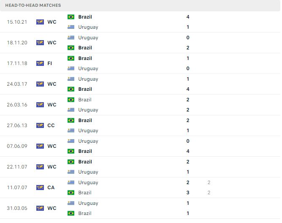
Task: Open Uruguay team from the 18.11.20 match
Action: [88, 38]
